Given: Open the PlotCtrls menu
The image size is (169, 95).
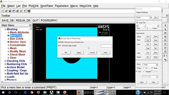Looking at the screenshot, I should click(34, 6).
